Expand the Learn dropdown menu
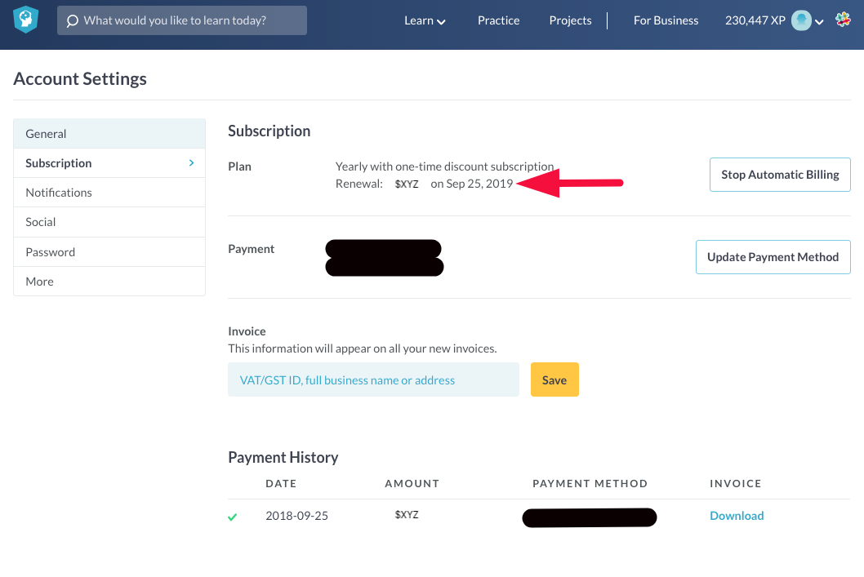Viewport: 864px width, 577px height. pyautogui.click(x=425, y=20)
